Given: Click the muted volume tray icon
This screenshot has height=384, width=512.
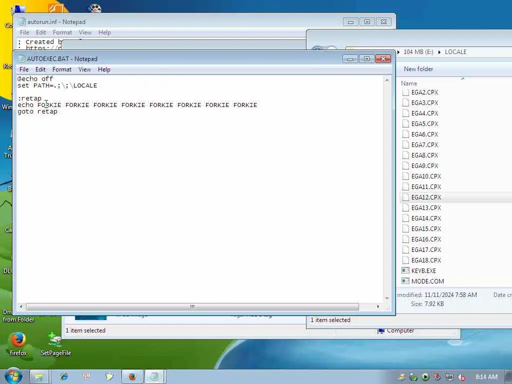Looking at the screenshot, I should coord(461,377).
